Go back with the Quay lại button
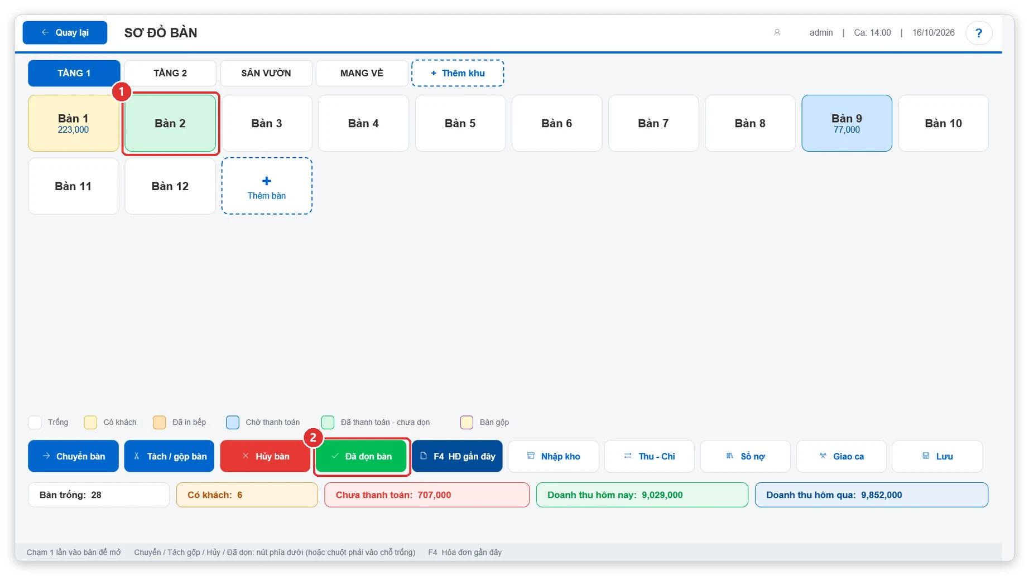Viewport: 1029px width, 576px height. (65, 33)
